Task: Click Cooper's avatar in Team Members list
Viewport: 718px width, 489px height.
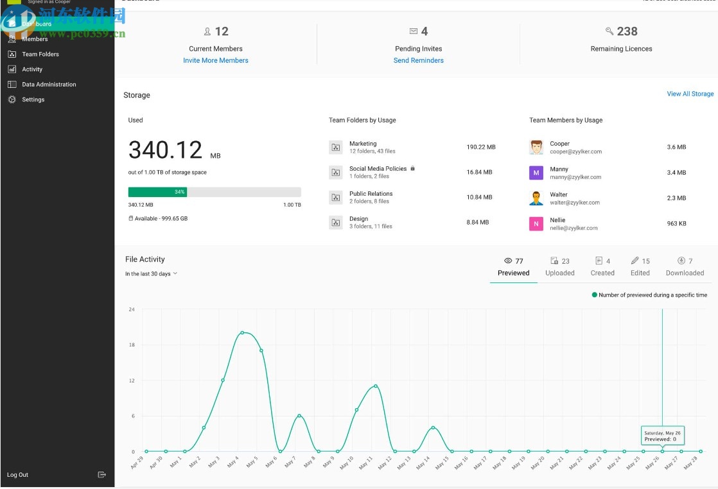Action: pyautogui.click(x=536, y=147)
